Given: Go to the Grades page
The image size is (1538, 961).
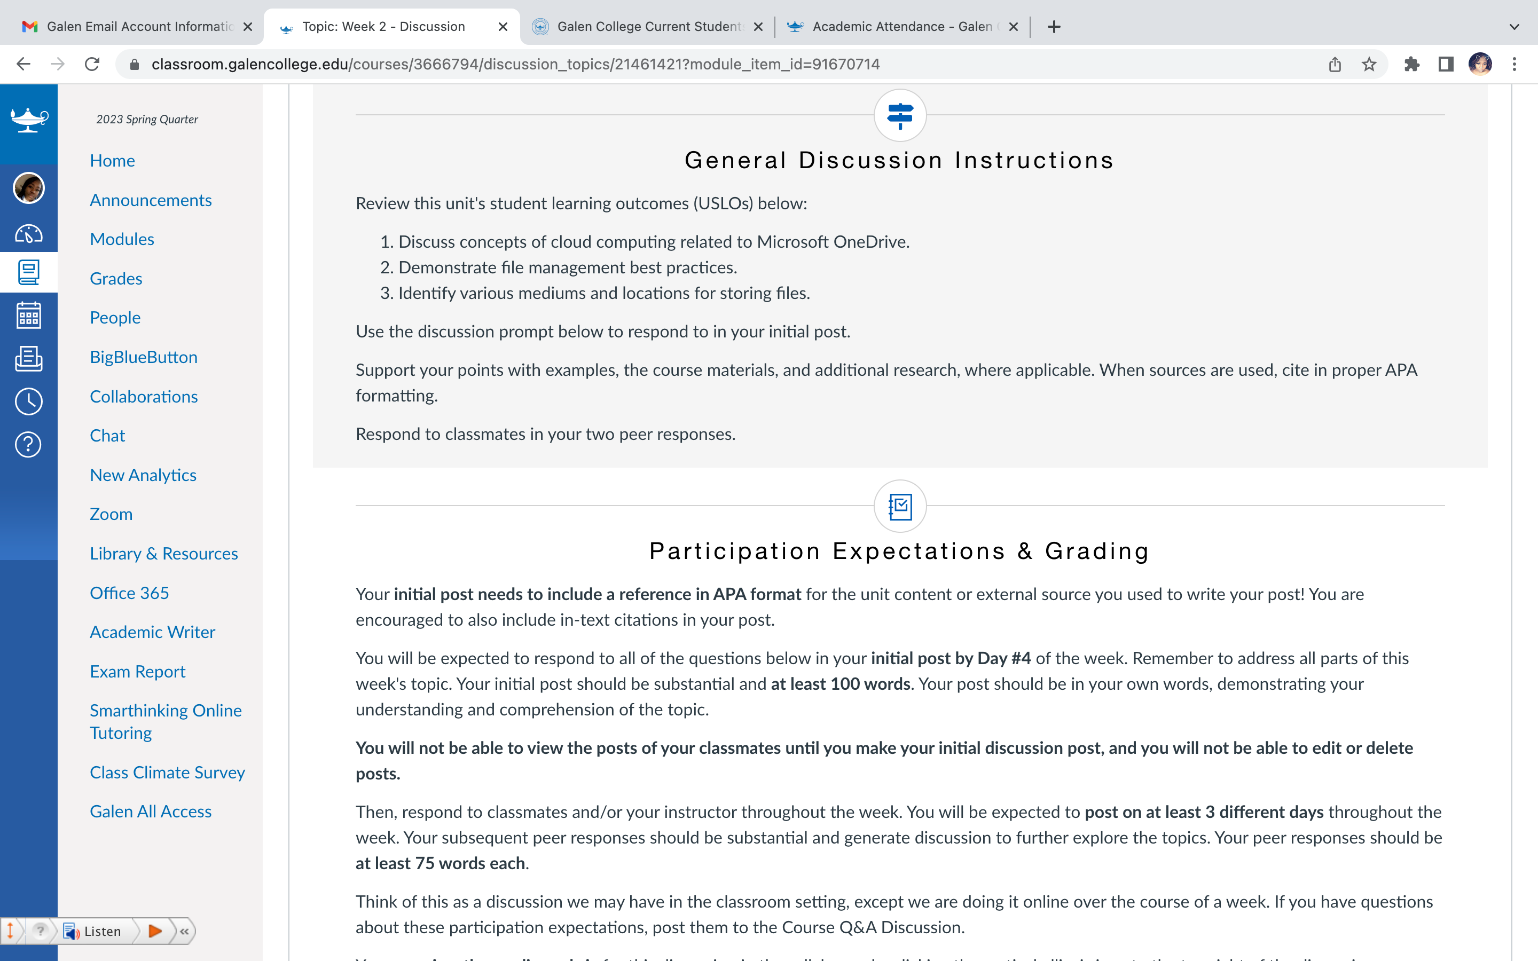Looking at the screenshot, I should (x=116, y=278).
